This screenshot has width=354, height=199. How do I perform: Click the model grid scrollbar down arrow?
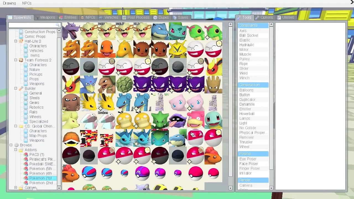click(230, 188)
